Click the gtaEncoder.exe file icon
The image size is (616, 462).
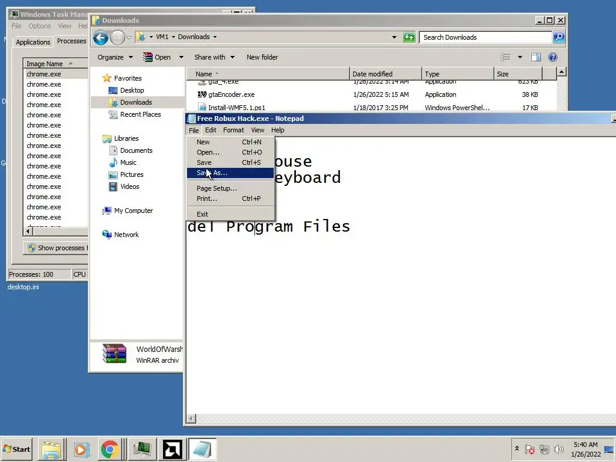(202, 94)
